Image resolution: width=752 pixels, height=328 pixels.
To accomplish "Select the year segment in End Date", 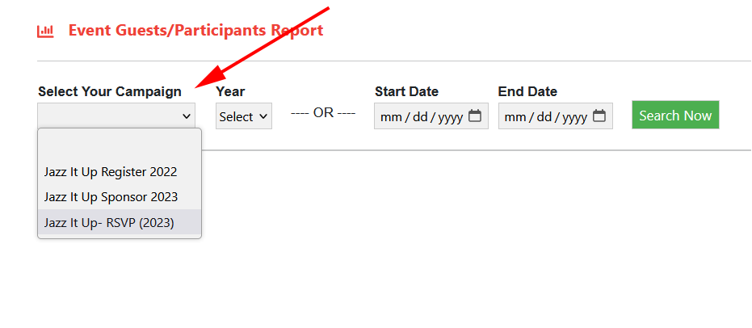I will (574, 117).
